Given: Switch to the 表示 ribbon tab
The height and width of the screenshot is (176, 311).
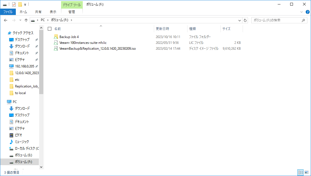Looking at the screenshot, I should tap(53, 12).
